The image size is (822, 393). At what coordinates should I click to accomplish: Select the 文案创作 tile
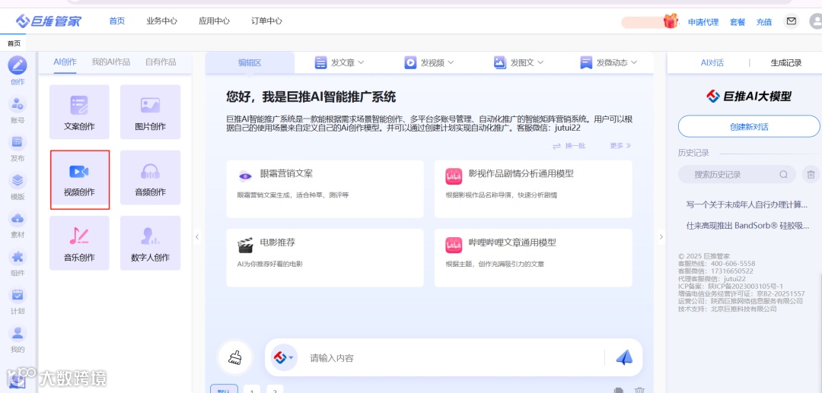click(x=79, y=112)
